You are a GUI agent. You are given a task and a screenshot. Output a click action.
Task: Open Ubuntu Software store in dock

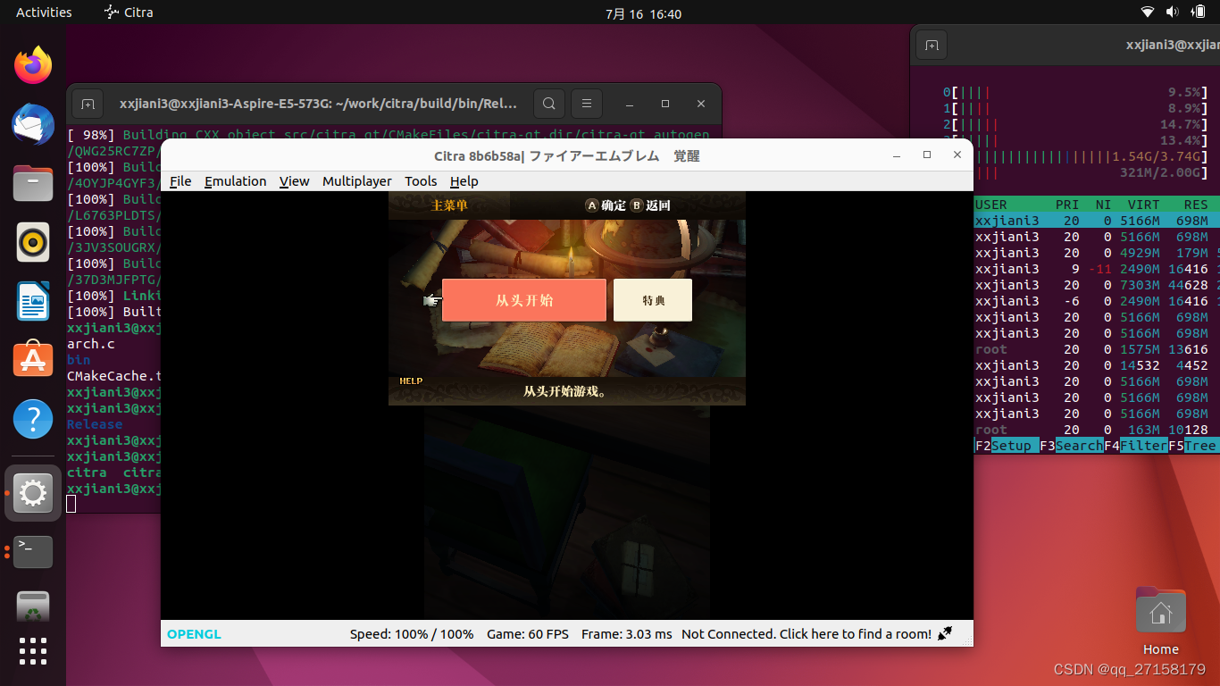pyautogui.click(x=33, y=359)
